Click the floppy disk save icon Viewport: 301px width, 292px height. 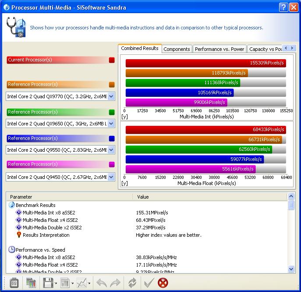coord(48,283)
